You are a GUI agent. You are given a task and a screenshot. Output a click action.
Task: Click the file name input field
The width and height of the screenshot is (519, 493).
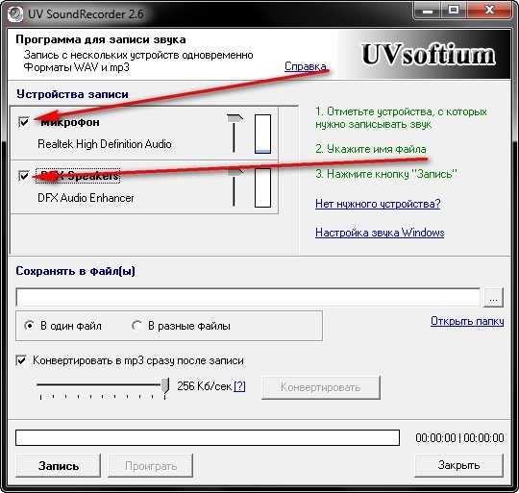point(248,297)
